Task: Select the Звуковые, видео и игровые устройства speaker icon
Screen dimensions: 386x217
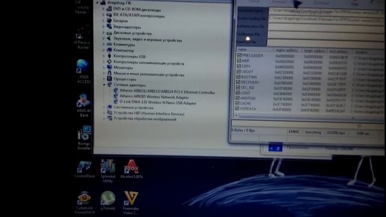Action: tap(109, 39)
